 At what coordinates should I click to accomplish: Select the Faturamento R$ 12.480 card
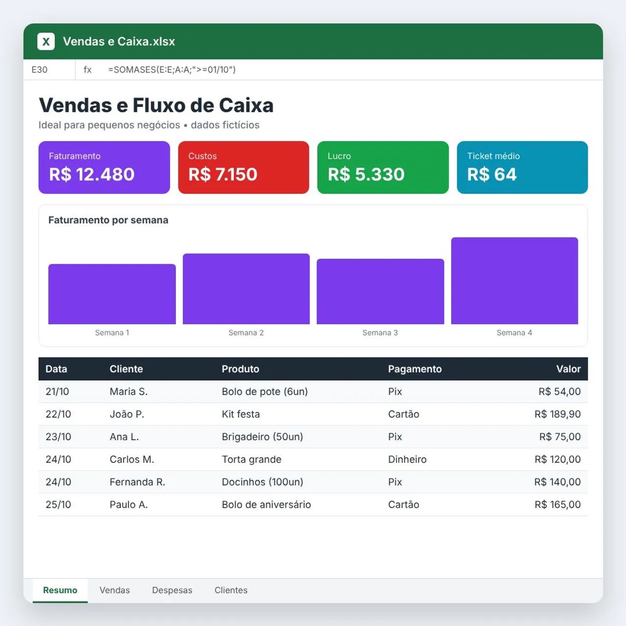[x=104, y=167]
